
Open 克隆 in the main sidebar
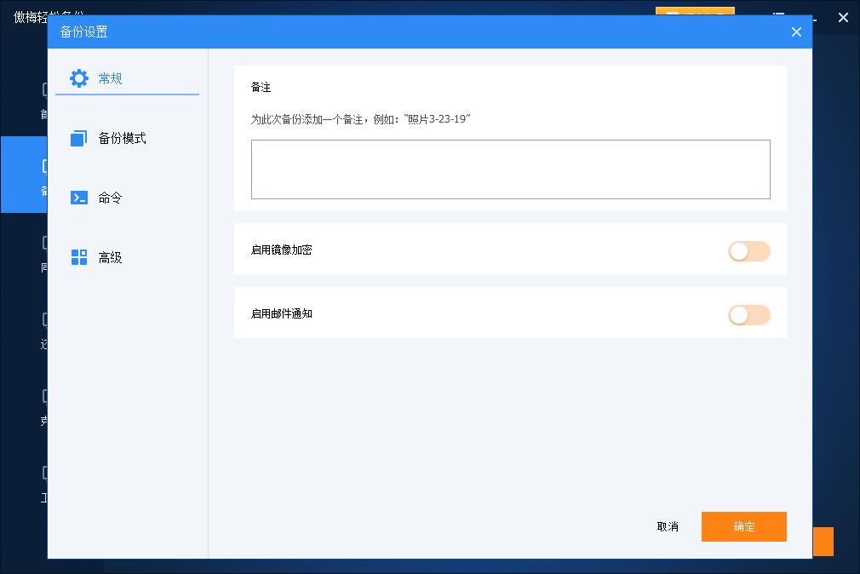pyautogui.click(x=43, y=406)
